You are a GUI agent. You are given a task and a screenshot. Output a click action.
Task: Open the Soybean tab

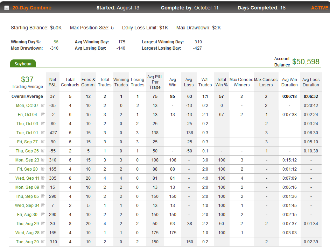23,64
